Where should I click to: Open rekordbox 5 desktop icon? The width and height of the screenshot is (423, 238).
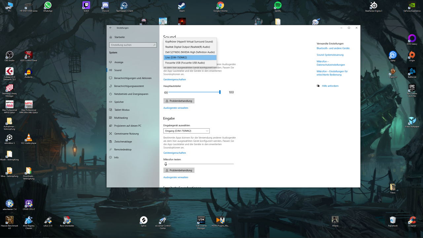click(x=9, y=139)
